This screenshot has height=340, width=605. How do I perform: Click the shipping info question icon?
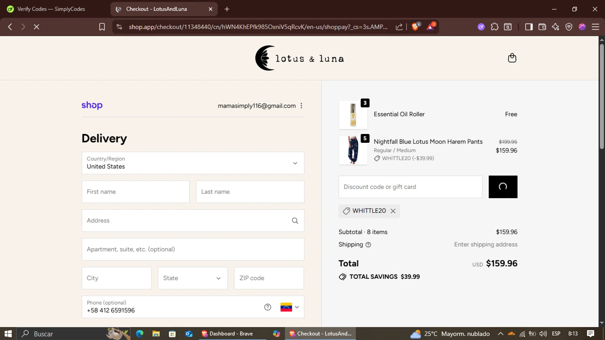click(x=368, y=244)
